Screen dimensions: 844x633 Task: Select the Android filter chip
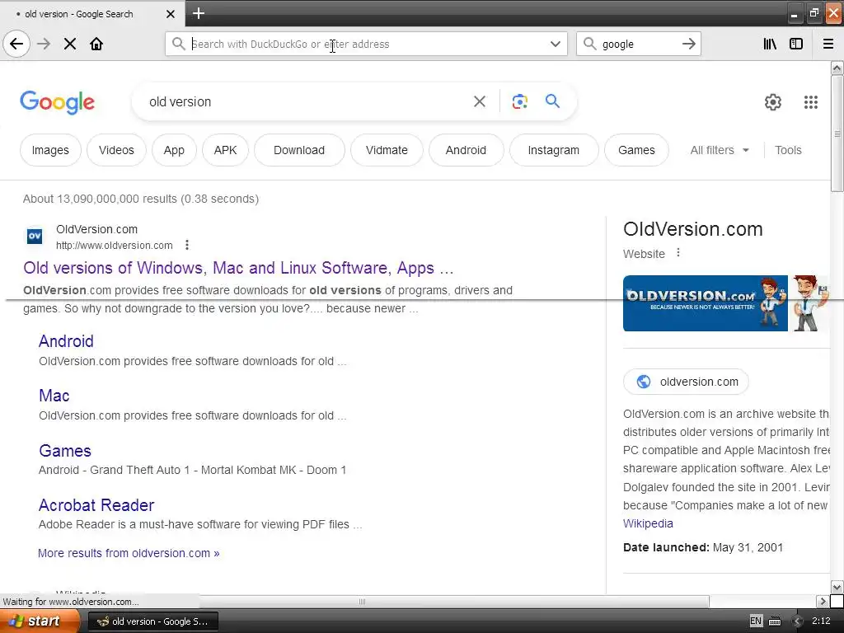coord(467,150)
